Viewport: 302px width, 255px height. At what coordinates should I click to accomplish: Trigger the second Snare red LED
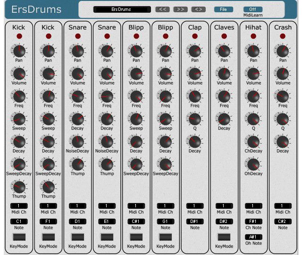coord(107,36)
